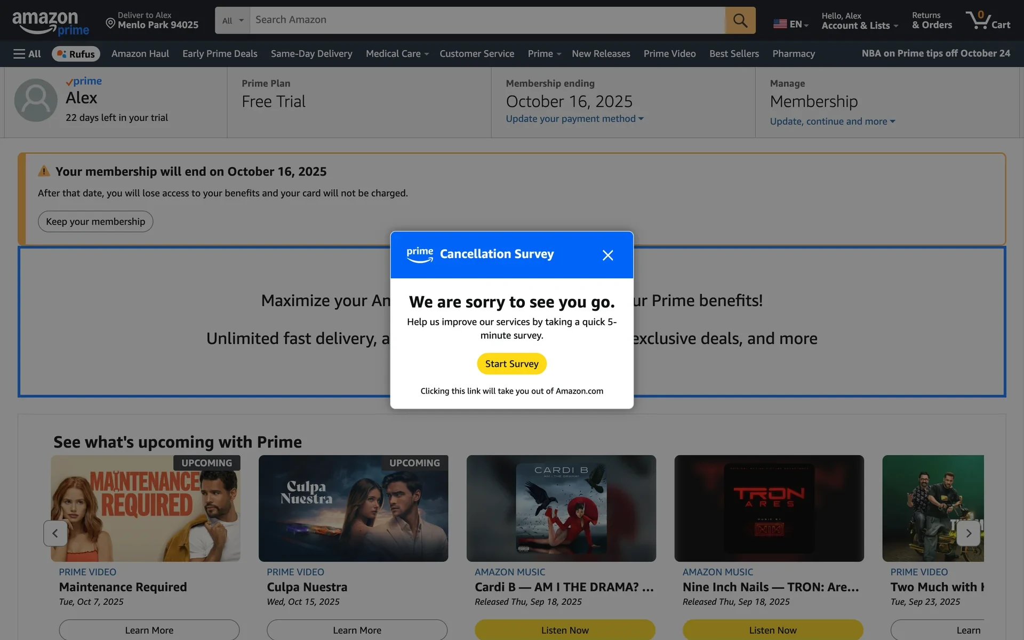
Task: Go to New Releases
Action: 601,54
